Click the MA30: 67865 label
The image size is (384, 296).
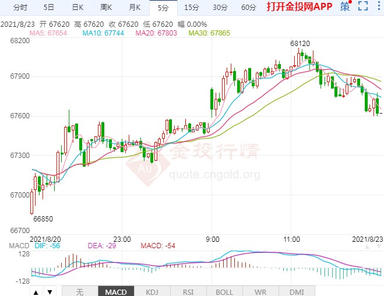pos(209,33)
